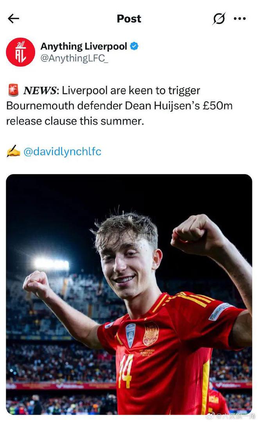Click the bright stadium floodlight in the photo
This screenshot has width=258, height=422.
click(x=51, y=264)
